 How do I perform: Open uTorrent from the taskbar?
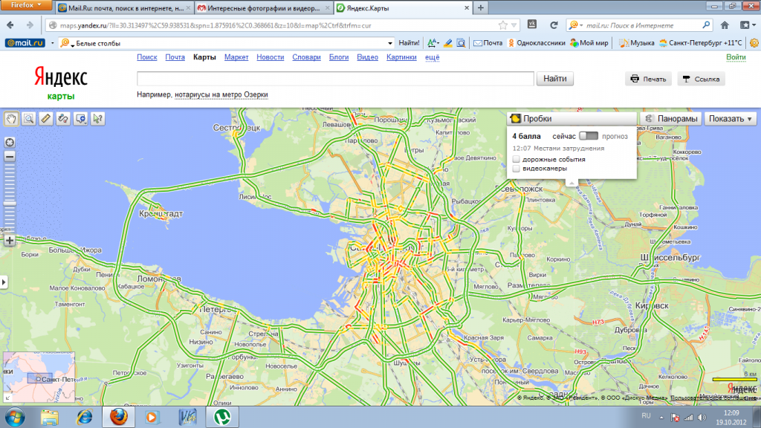click(222, 417)
